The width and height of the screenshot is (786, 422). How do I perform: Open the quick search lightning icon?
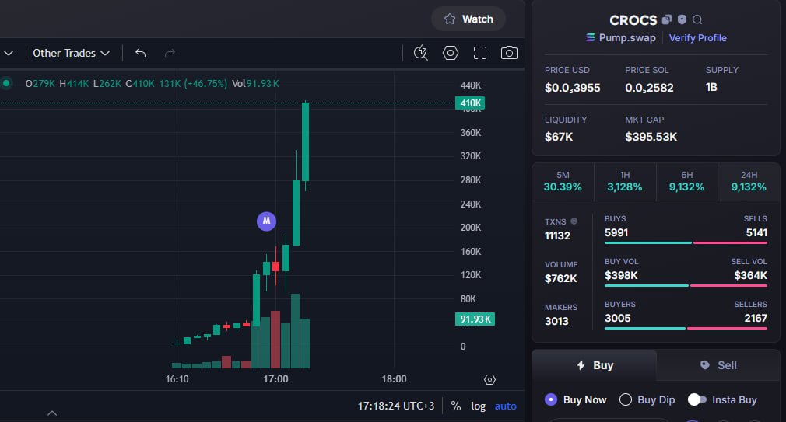420,53
